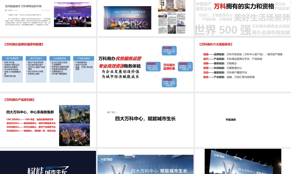Screen dimensions: 291x174
Task: Click the newspaper page image in the second slide
Action: click(x=172, y=17)
